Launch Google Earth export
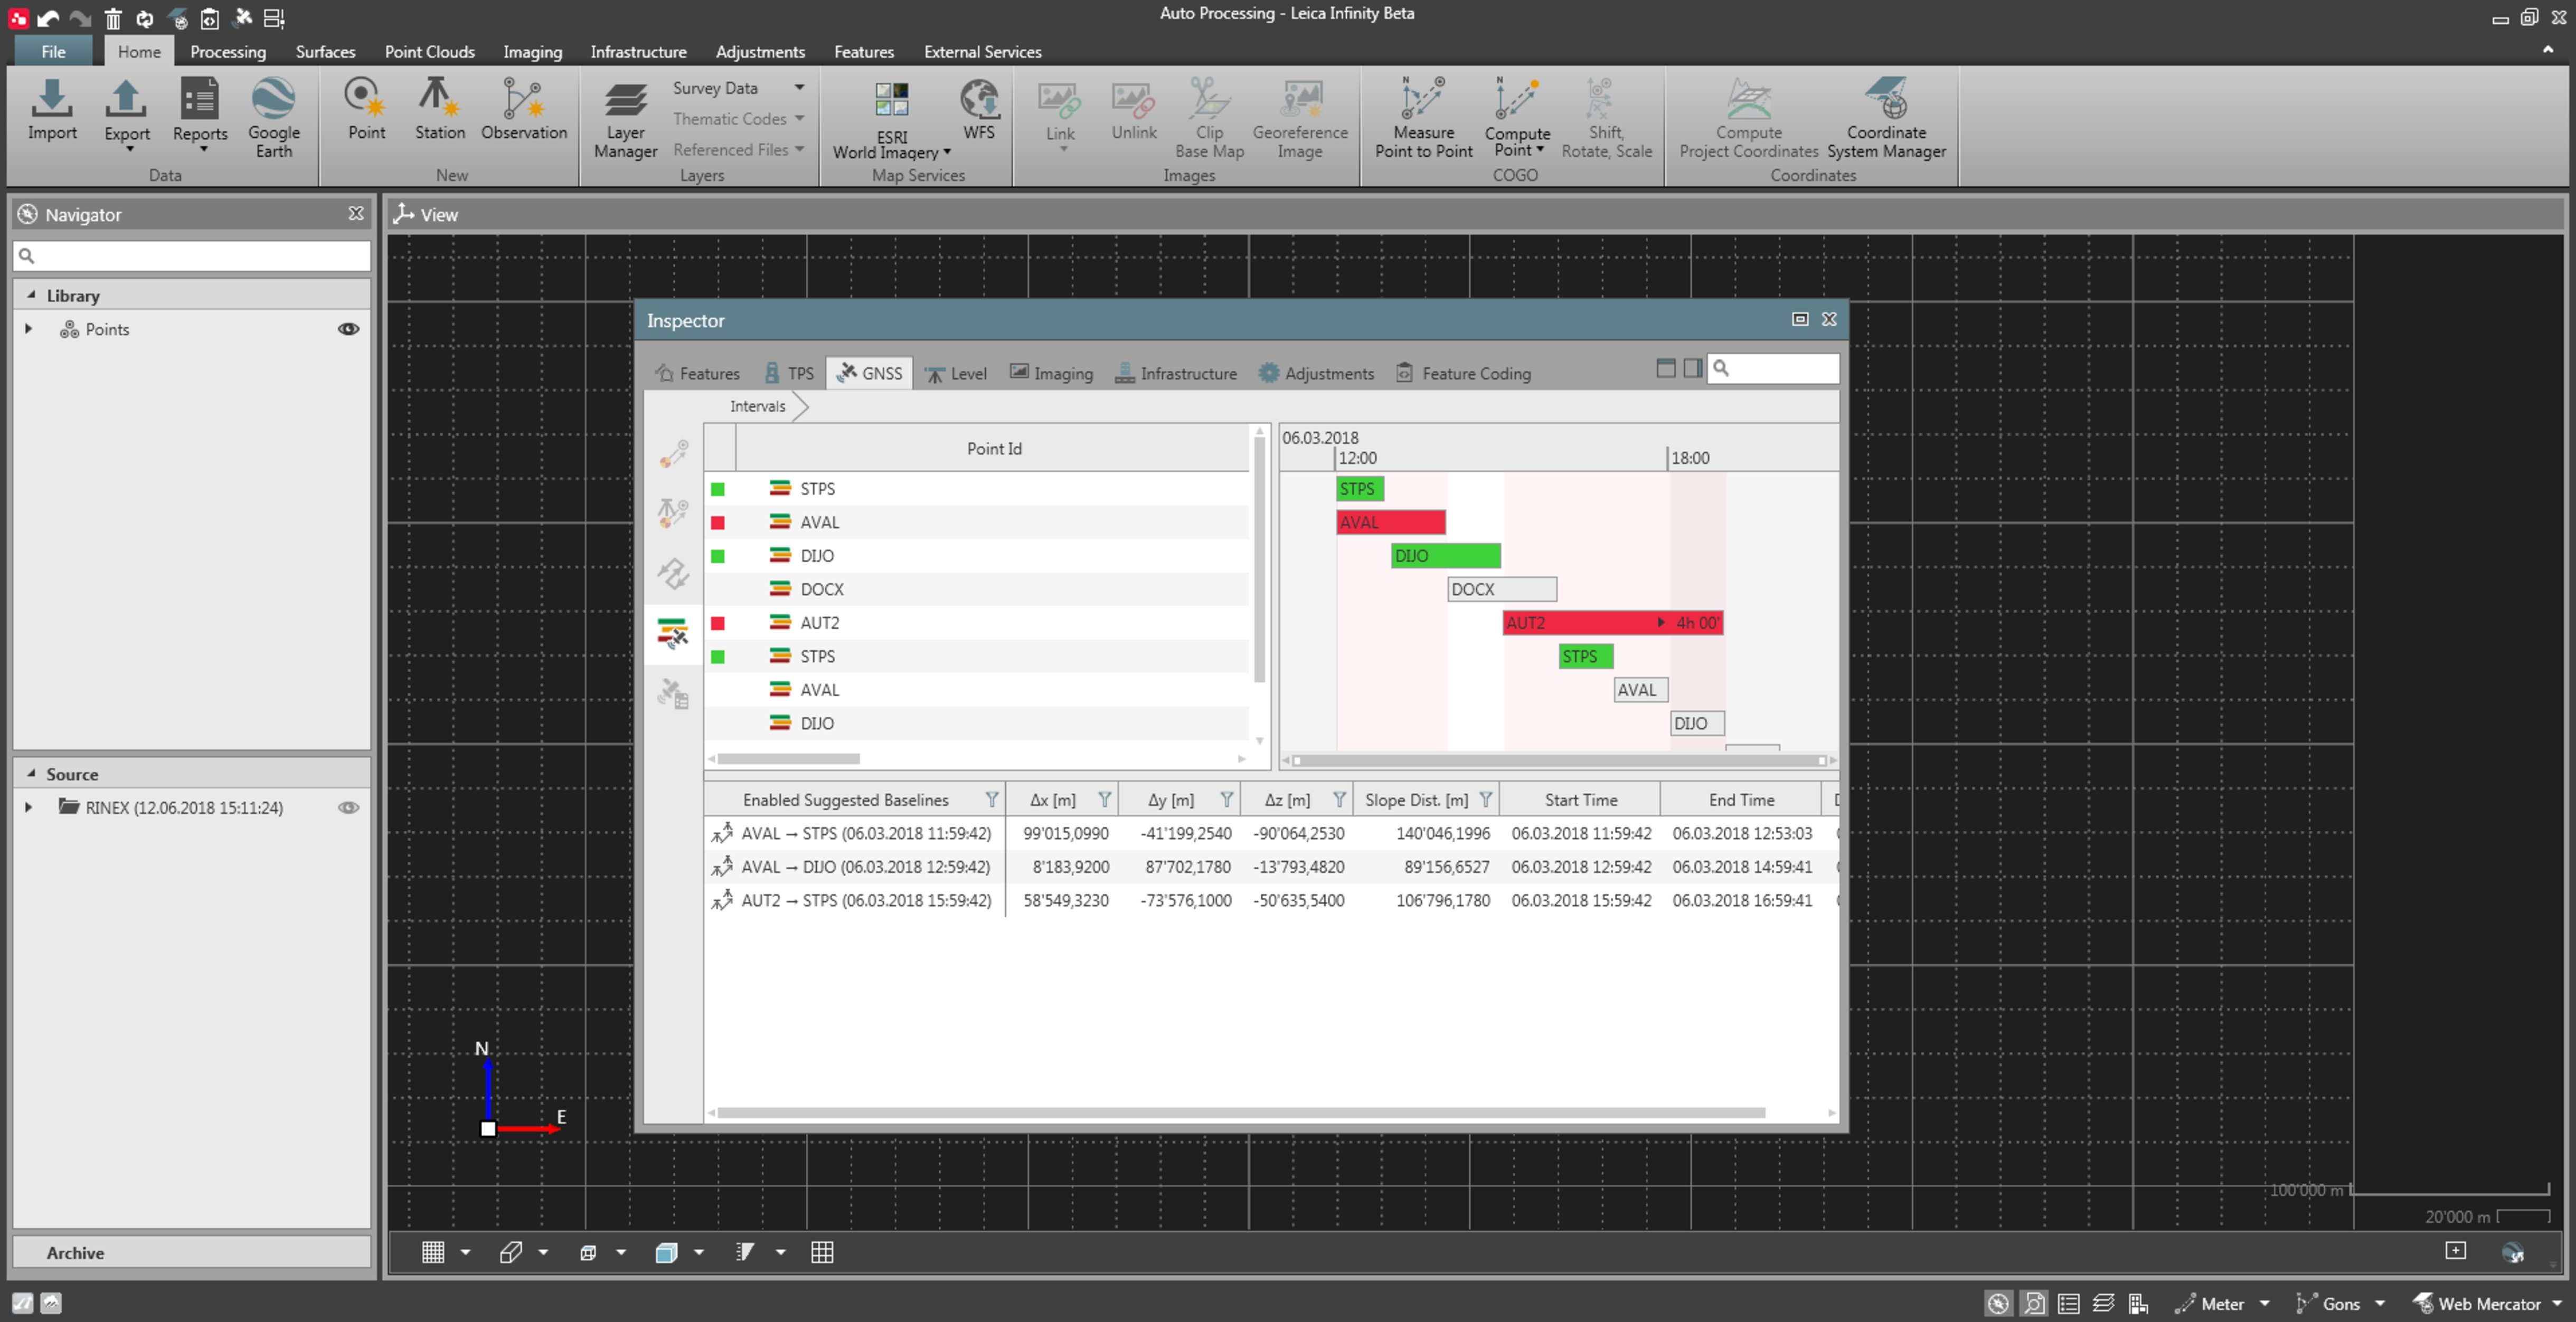Image resolution: width=2576 pixels, height=1322 pixels. click(273, 117)
